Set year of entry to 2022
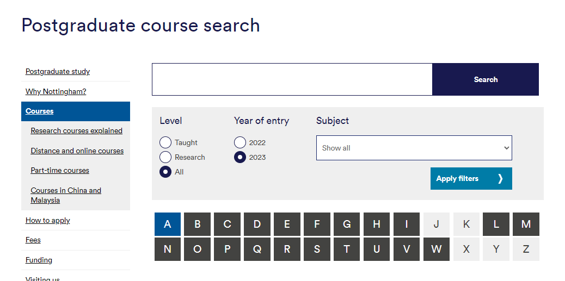565x281 pixels. pos(240,142)
